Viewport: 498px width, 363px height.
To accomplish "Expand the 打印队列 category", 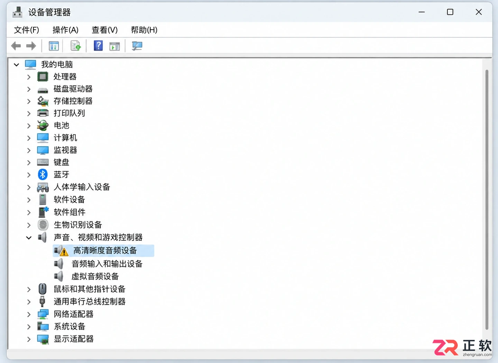I will [29, 114].
